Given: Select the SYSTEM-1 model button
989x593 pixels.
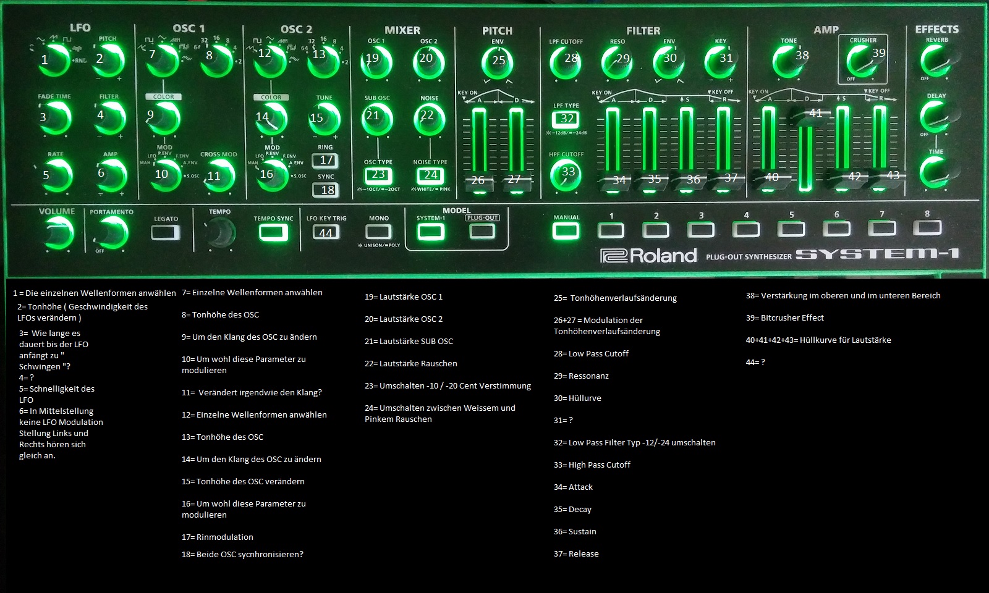Looking at the screenshot, I should [x=431, y=232].
